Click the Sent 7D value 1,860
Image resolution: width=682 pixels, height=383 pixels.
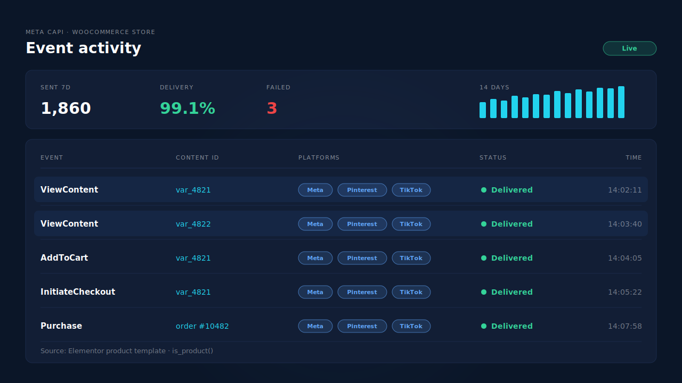(x=66, y=109)
